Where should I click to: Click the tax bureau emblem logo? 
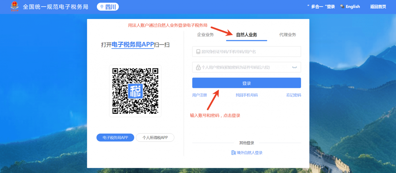(15, 7)
